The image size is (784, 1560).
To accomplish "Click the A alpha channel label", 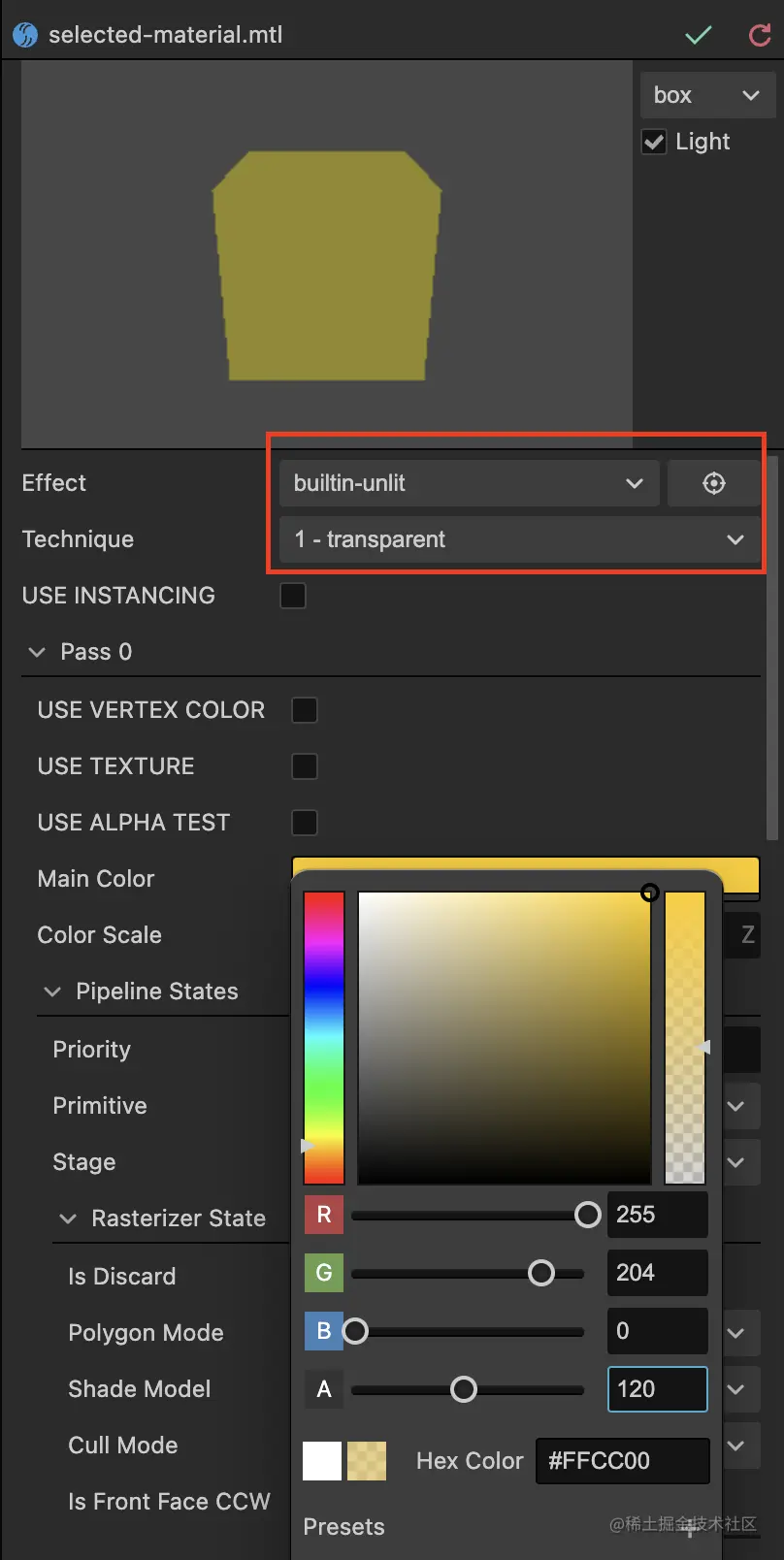I will [x=324, y=1389].
